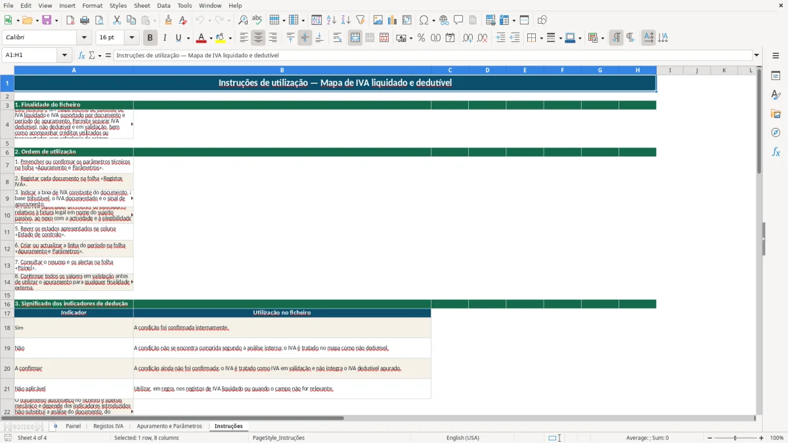Open the Styles menu
Viewport: 788px width, 443px height.
point(118,5)
